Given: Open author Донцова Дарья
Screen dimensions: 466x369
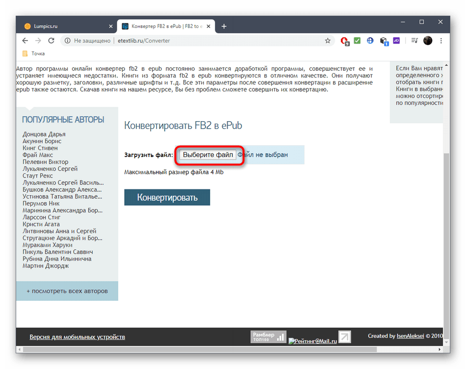Looking at the screenshot, I should click(44, 134).
